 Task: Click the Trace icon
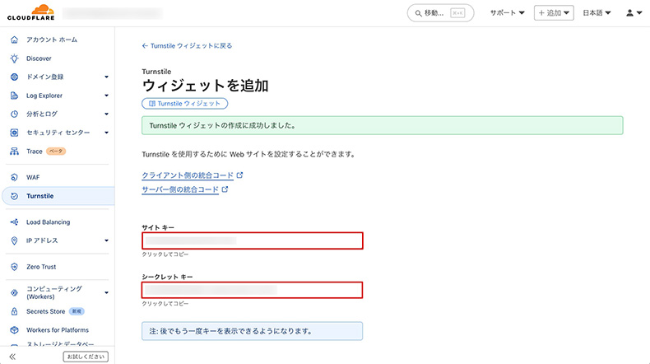[14, 151]
